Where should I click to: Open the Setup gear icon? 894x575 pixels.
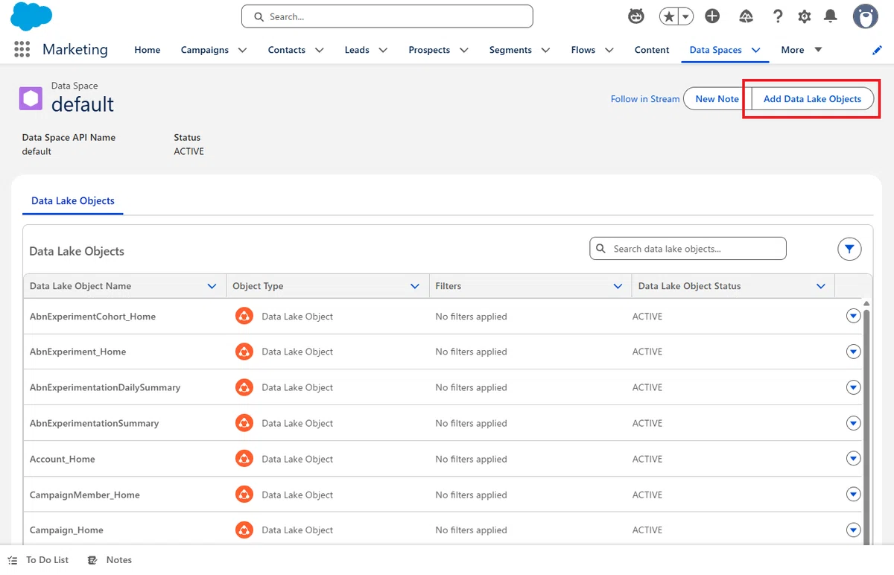(x=804, y=16)
